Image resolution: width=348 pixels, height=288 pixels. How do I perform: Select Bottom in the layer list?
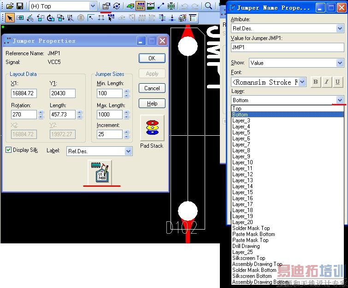click(x=288, y=115)
